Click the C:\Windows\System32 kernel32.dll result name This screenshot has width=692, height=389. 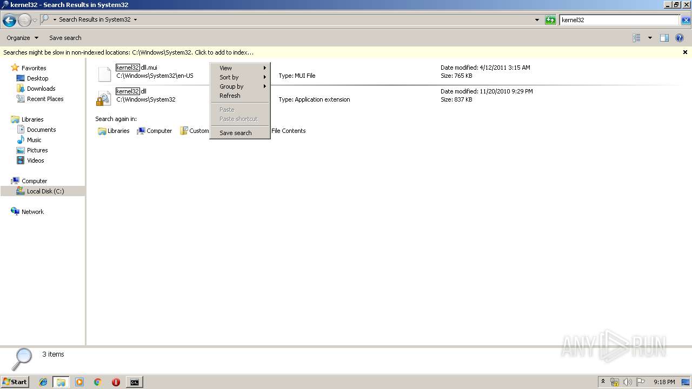coord(131,91)
